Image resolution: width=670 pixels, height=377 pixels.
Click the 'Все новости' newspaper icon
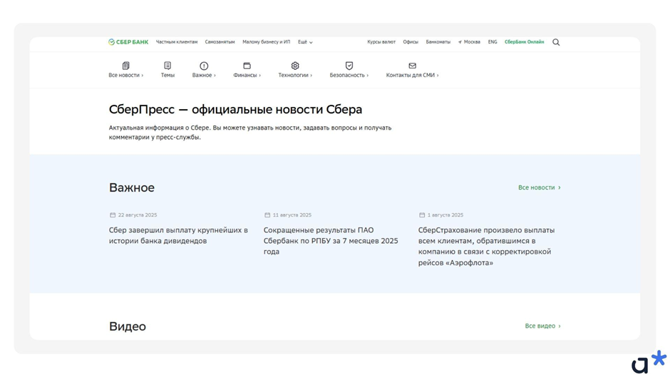(125, 66)
